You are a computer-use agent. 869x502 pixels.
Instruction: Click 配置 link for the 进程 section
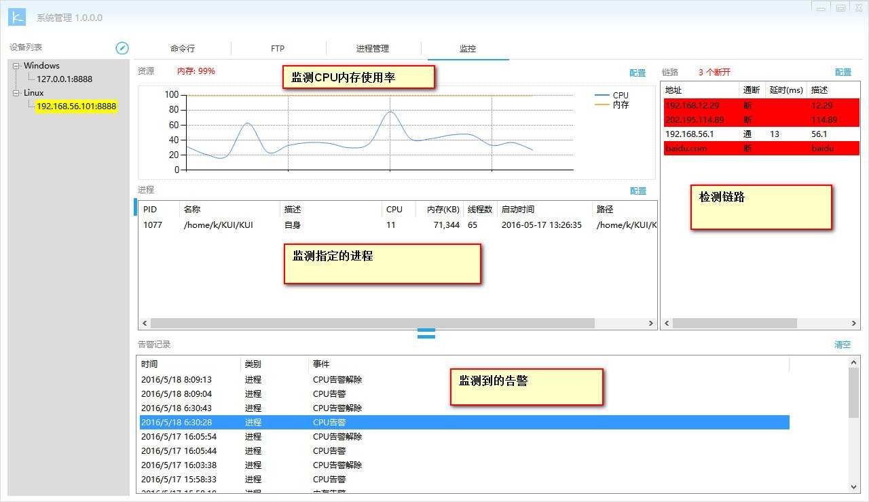[638, 191]
